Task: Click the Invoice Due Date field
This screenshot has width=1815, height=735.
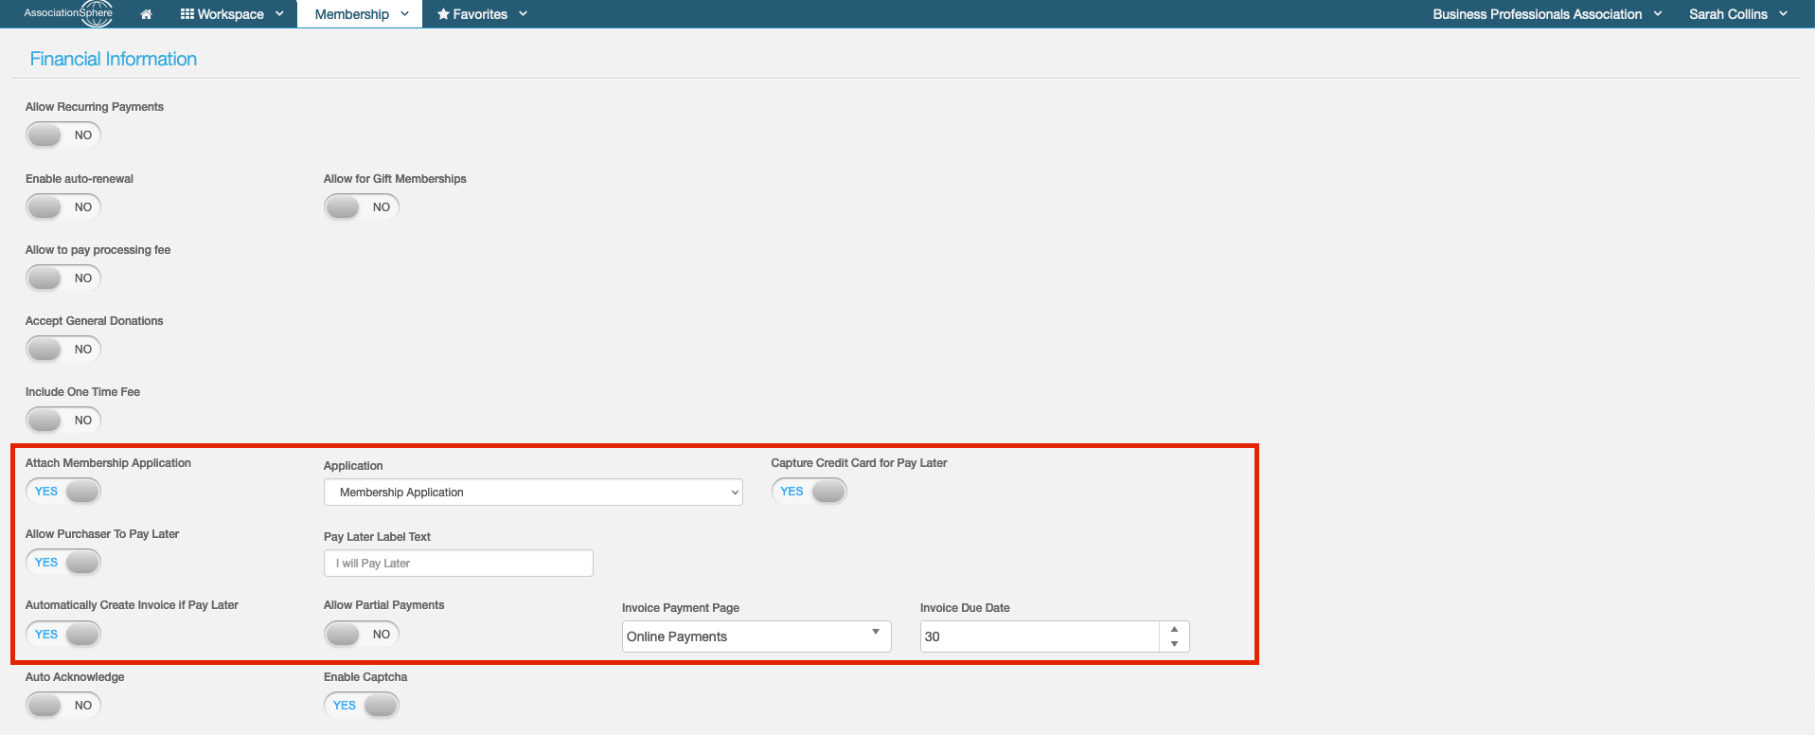Action: (x=1040, y=636)
